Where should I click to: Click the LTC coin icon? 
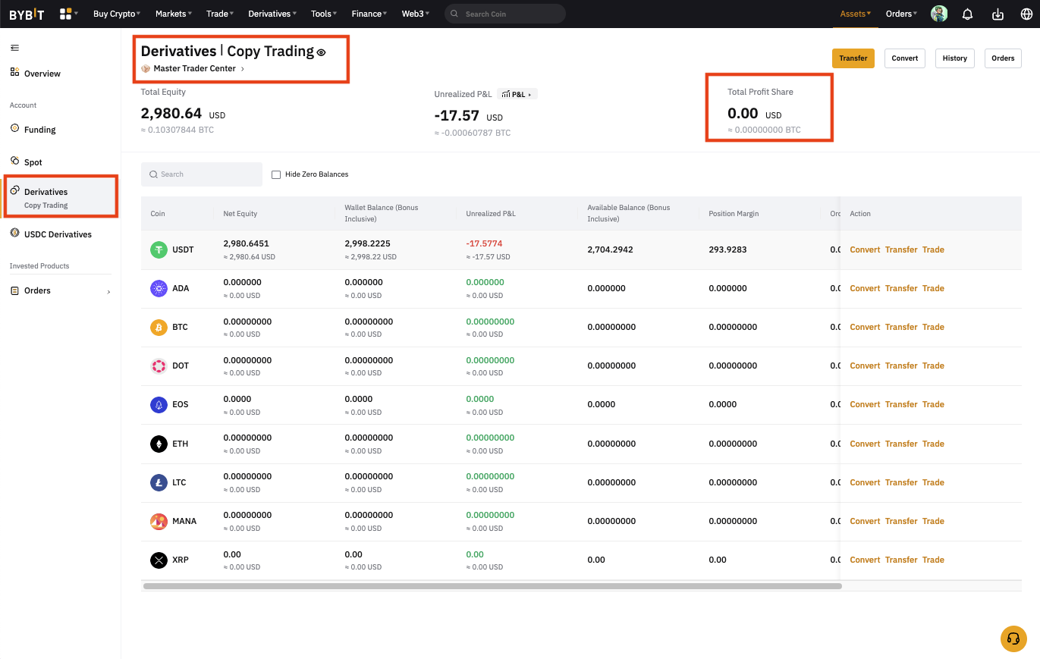[159, 482]
